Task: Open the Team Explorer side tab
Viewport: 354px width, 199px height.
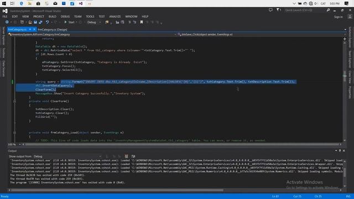Action: 350,59
